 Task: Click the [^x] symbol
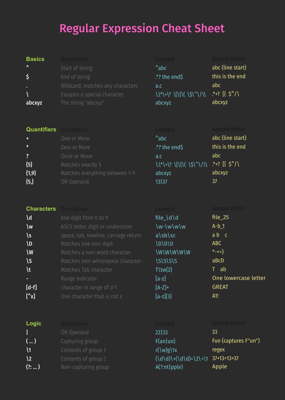[30, 296]
